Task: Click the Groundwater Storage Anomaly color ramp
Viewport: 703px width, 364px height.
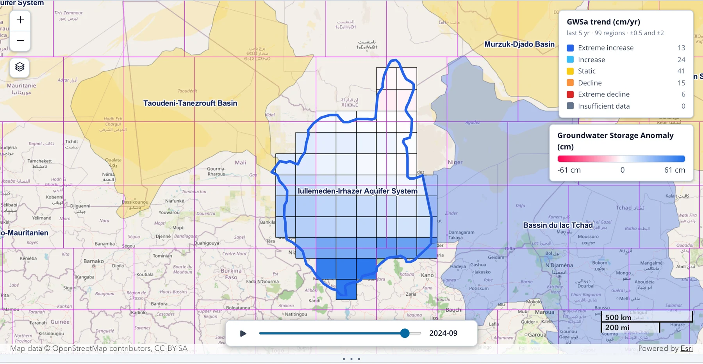Action: point(621,159)
